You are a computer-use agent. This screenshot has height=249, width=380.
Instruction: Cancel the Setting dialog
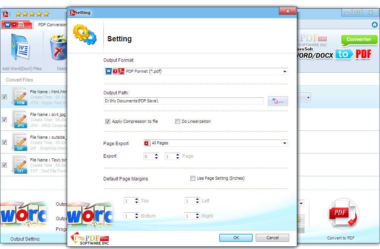272,238
